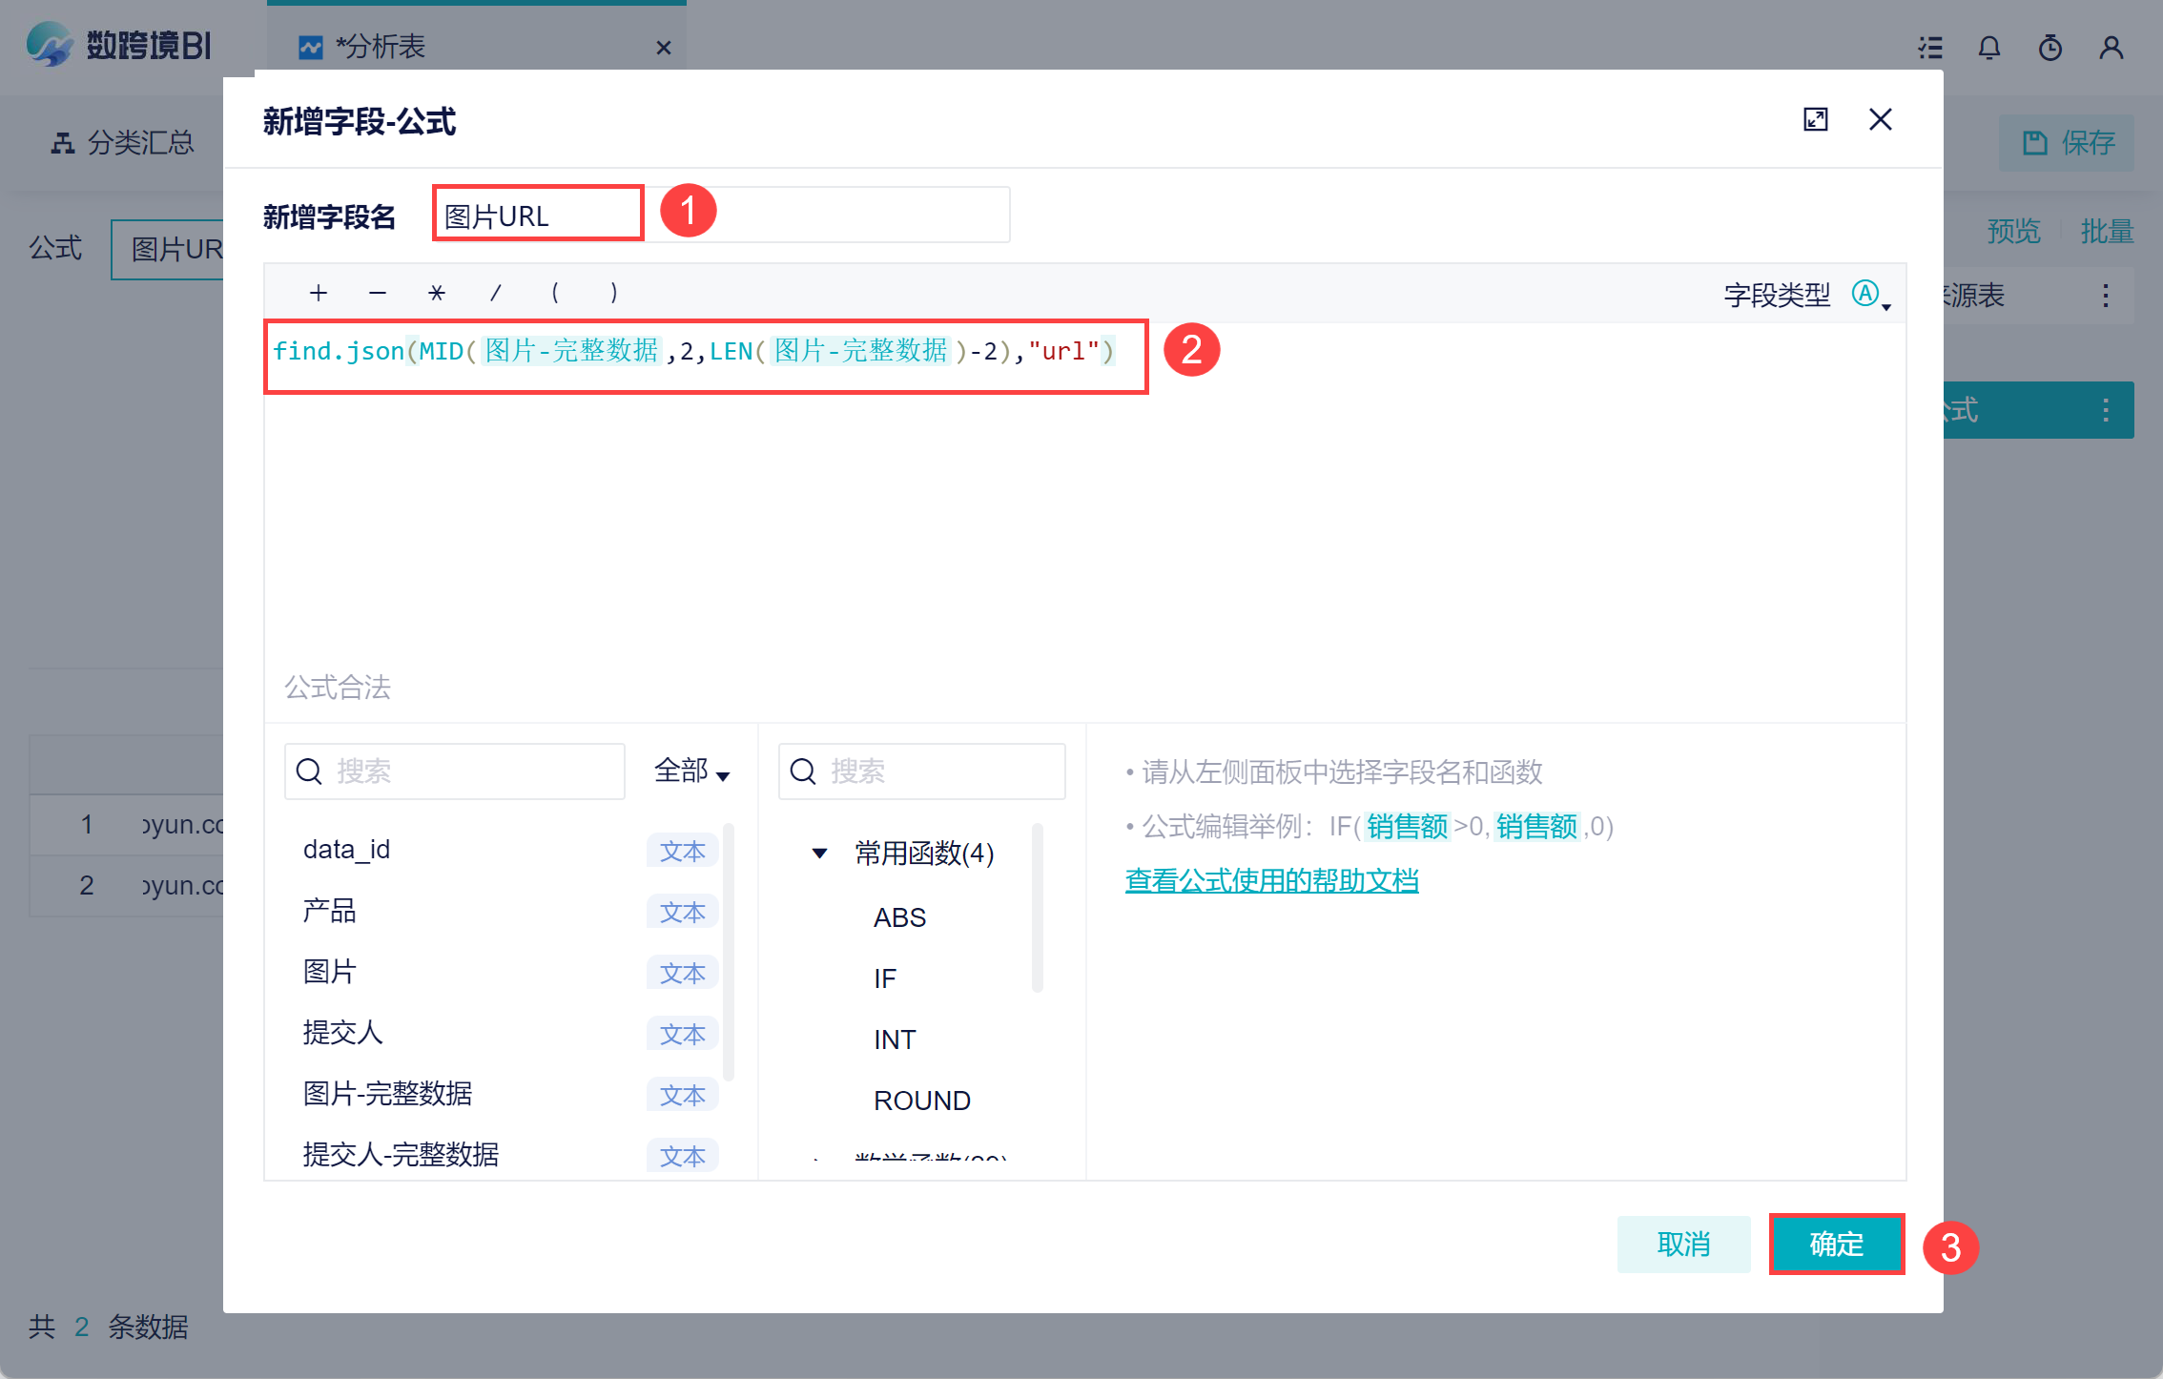Click the timer clock icon in header

(2050, 48)
